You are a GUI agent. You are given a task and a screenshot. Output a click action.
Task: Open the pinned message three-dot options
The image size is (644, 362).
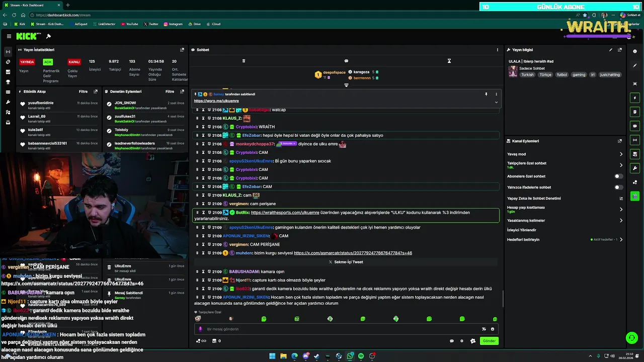tap(496, 94)
